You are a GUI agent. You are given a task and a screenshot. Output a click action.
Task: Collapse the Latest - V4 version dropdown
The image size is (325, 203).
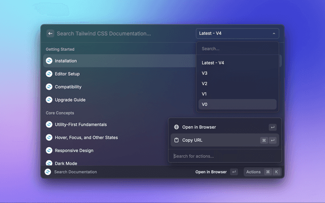pyautogui.click(x=238, y=33)
